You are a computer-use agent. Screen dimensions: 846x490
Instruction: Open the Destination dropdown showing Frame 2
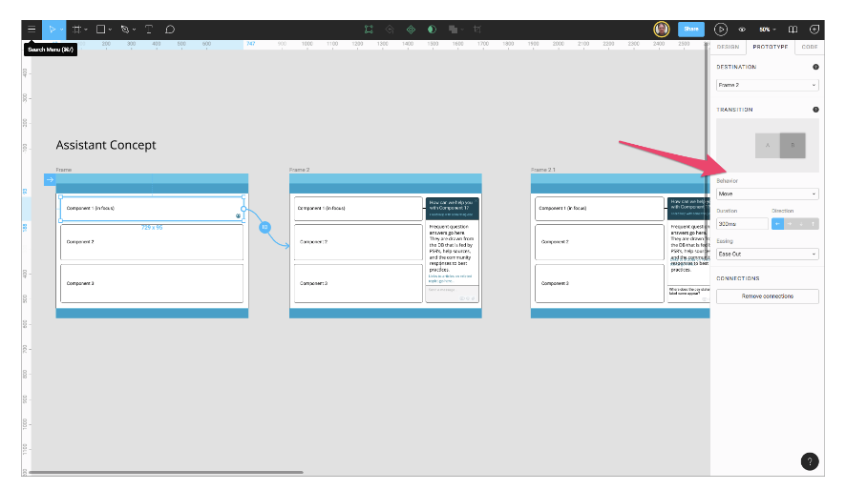768,85
